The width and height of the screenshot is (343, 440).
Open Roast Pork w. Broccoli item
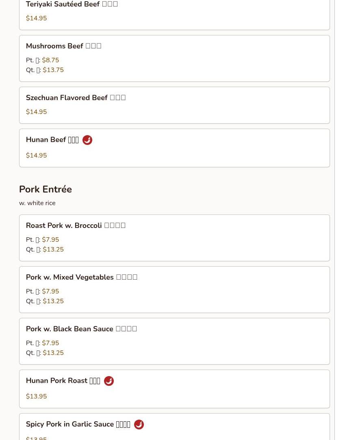point(76,225)
